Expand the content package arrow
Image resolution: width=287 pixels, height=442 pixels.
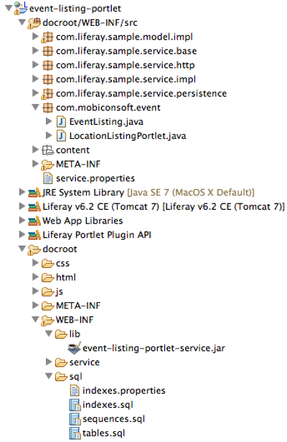point(35,150)
